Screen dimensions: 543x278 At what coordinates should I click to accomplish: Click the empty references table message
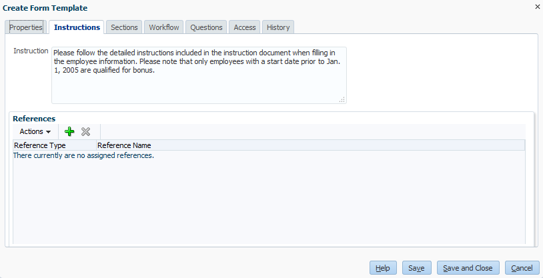(84, 155)
